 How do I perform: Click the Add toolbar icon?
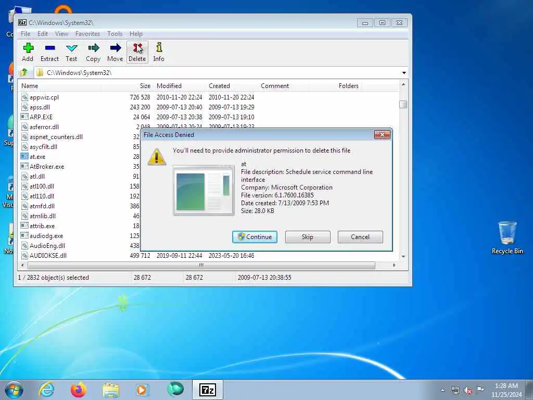pos(28,52)
